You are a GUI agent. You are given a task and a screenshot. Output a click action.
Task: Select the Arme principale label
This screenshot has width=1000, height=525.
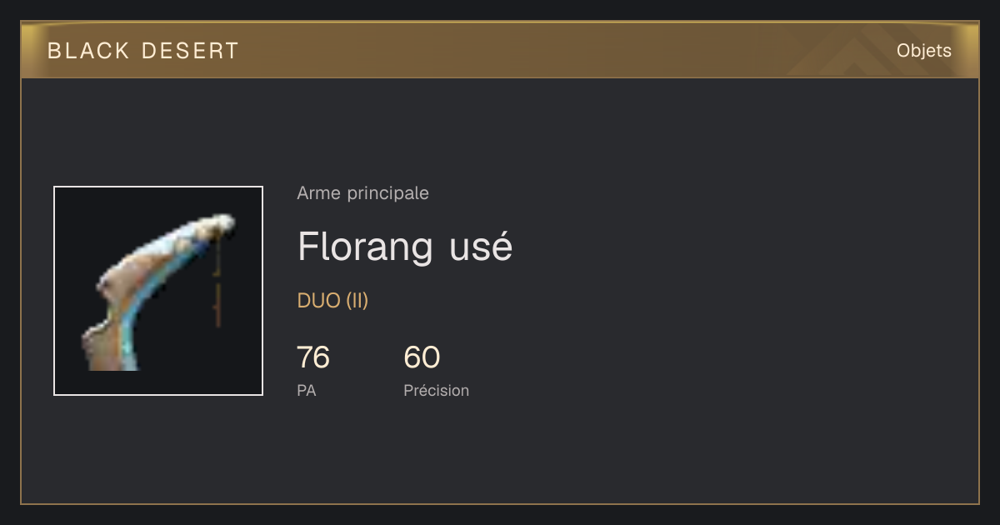point(363,193)
